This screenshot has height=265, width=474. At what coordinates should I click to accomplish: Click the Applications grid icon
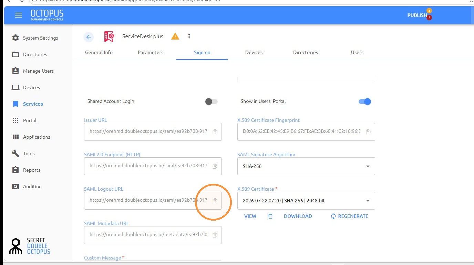(x=16, y=137)
